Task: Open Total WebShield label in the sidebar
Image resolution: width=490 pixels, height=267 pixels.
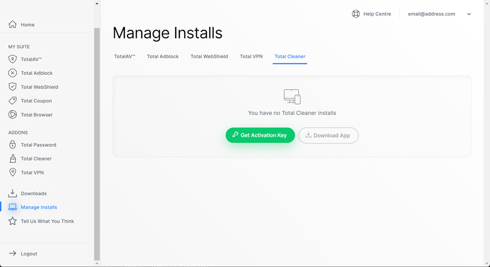Action: click(x=39, y=87)
